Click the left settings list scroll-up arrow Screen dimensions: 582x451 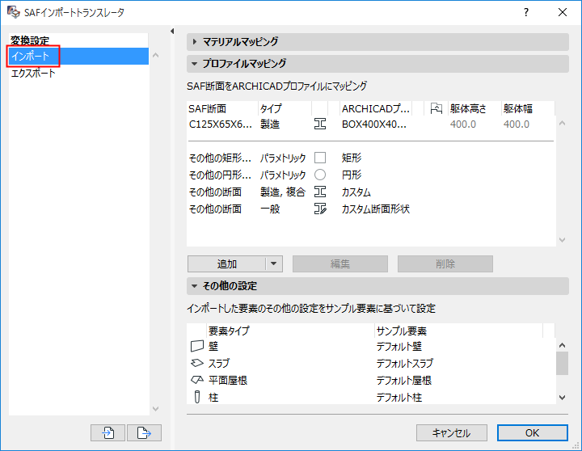[x=156, y=55]
